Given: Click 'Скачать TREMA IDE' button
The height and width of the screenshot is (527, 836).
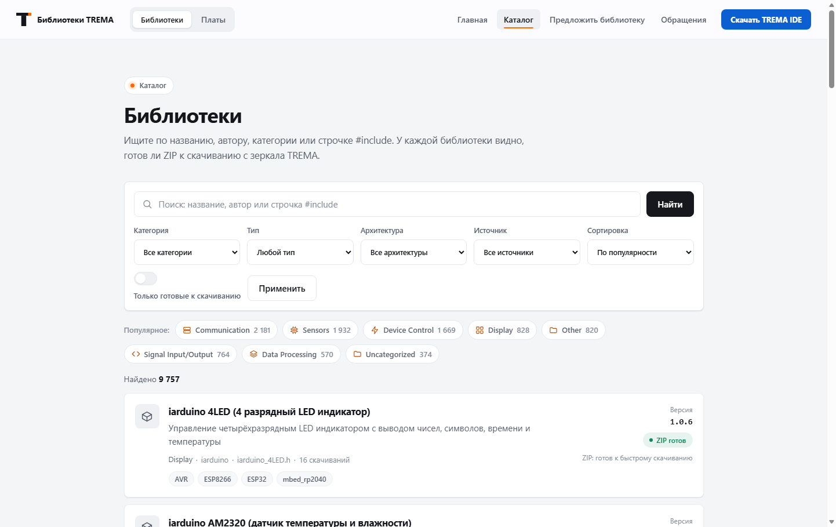Looking at the screenshot, I should point(766,20).
